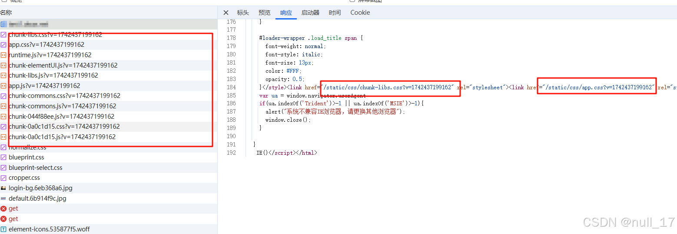Click the stylesheet icon beside app.css

click(x=3, y=45)
